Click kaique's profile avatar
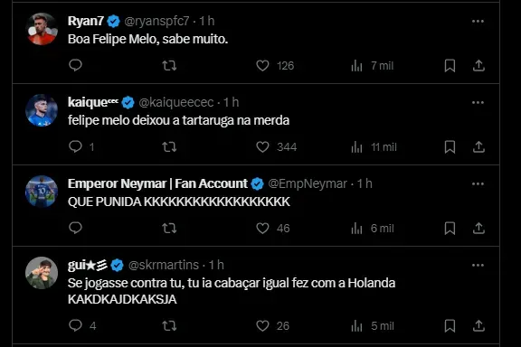 pos(42,110)
